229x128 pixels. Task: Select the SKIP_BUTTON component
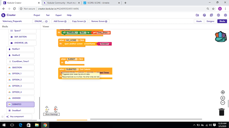[x=22, y=37]
